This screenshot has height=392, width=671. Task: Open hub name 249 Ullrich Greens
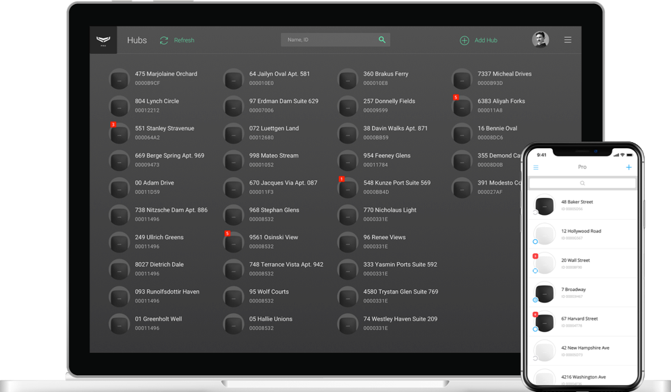[159, 237]
